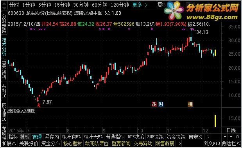Open the 自定义 template tab
The height and width of the screenshot is (148, 242).
pyautogui.click(x=195, y=137)
